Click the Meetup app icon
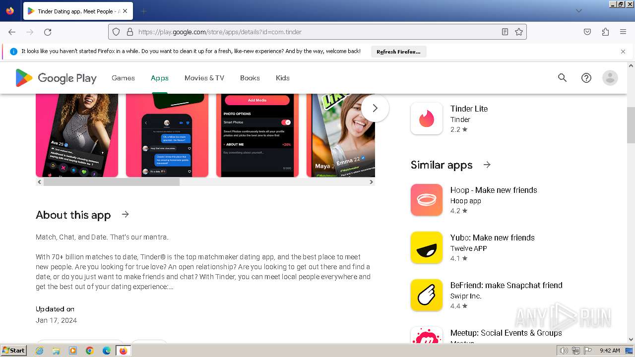The height and width of the screenshot is (357, 635). click(427, 335)
